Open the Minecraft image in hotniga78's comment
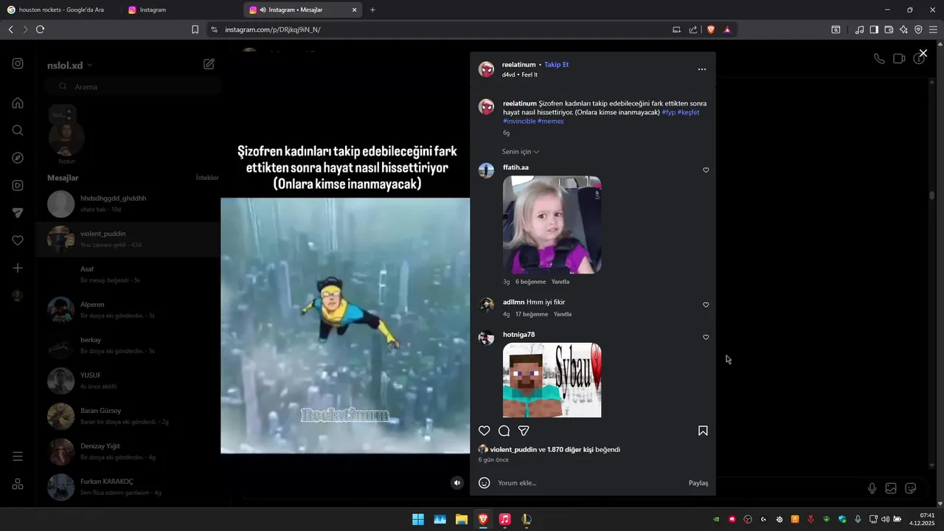Viewport: 944px width, 531px height. [552, 380]
